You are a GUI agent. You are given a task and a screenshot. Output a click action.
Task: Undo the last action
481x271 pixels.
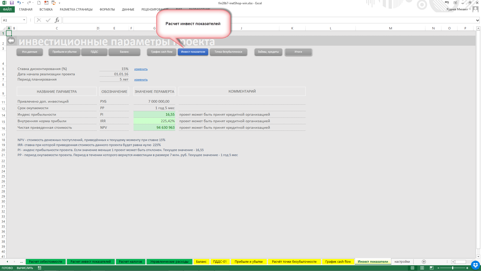[19, 3]
